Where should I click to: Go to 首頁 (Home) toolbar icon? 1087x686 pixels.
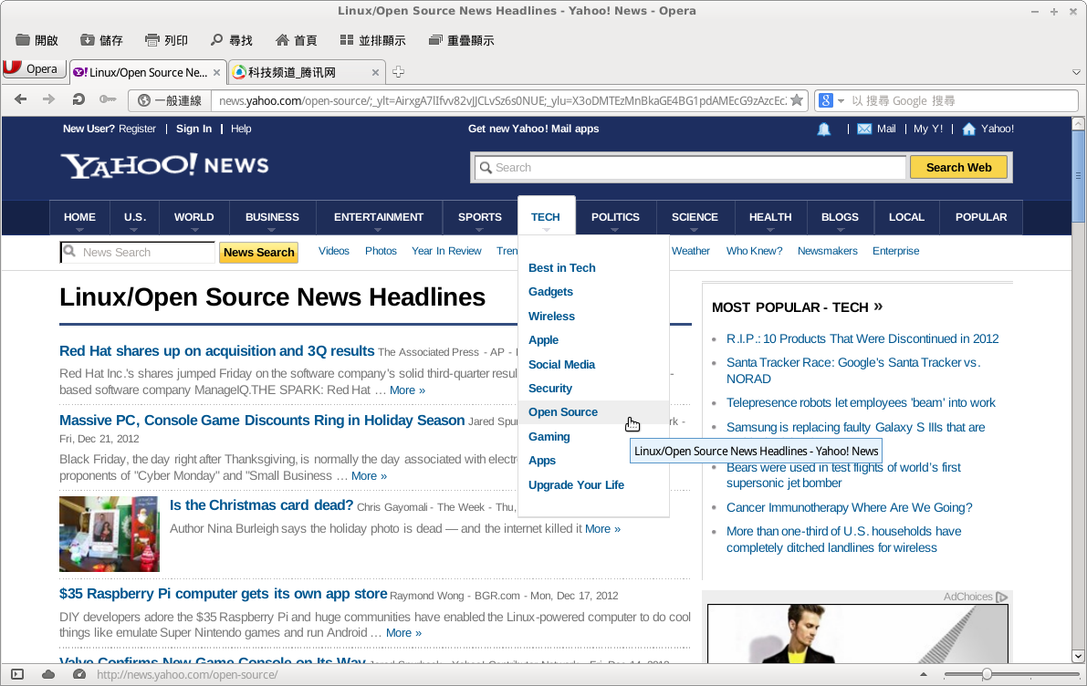282,40
